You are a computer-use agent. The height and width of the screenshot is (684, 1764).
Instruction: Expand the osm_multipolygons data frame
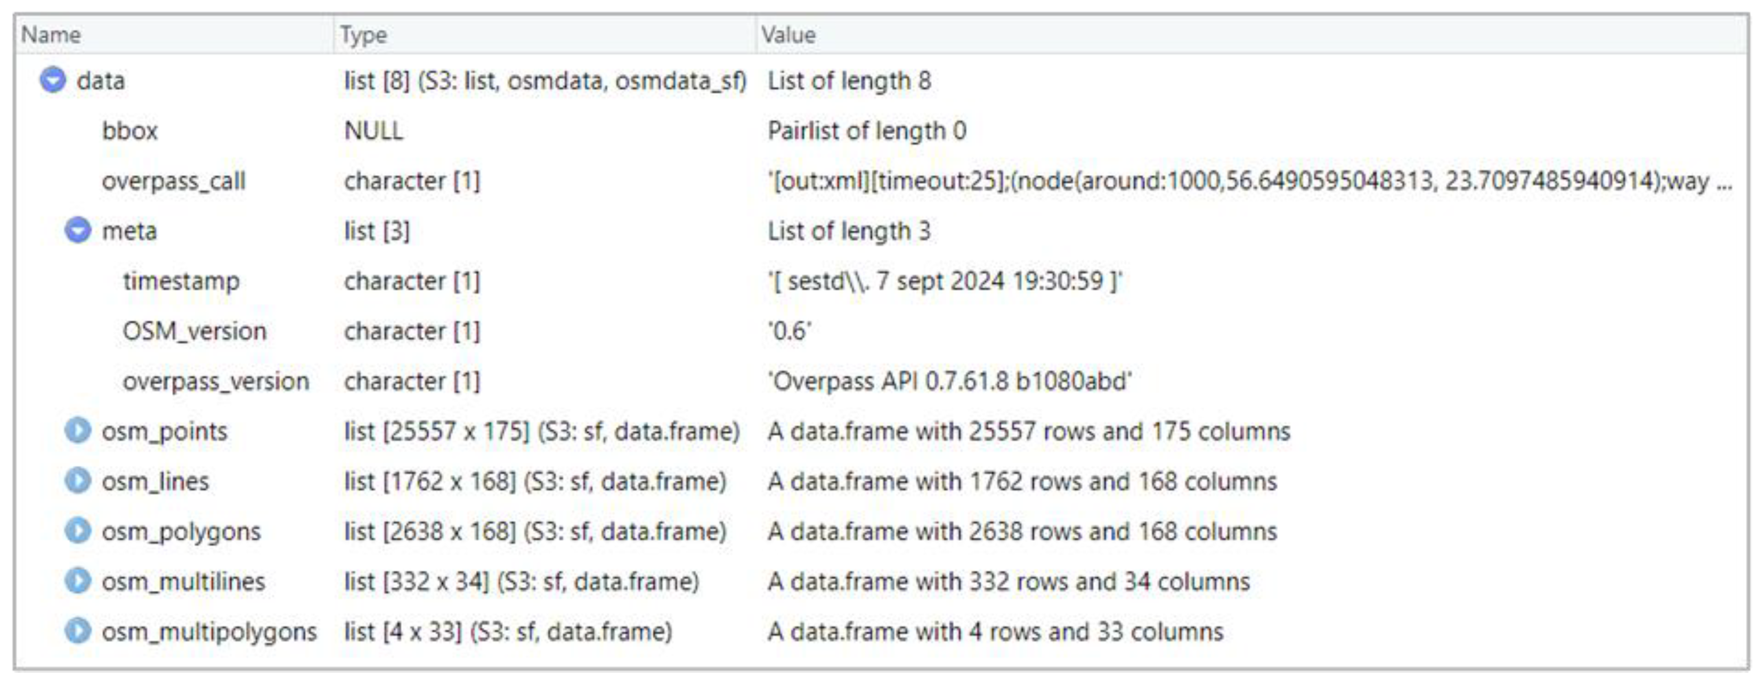pos(78,631)
